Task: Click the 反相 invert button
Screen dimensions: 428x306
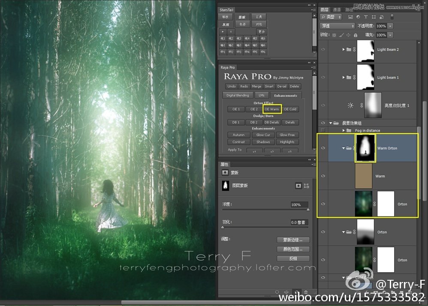Action: click(x=293, y=258)
